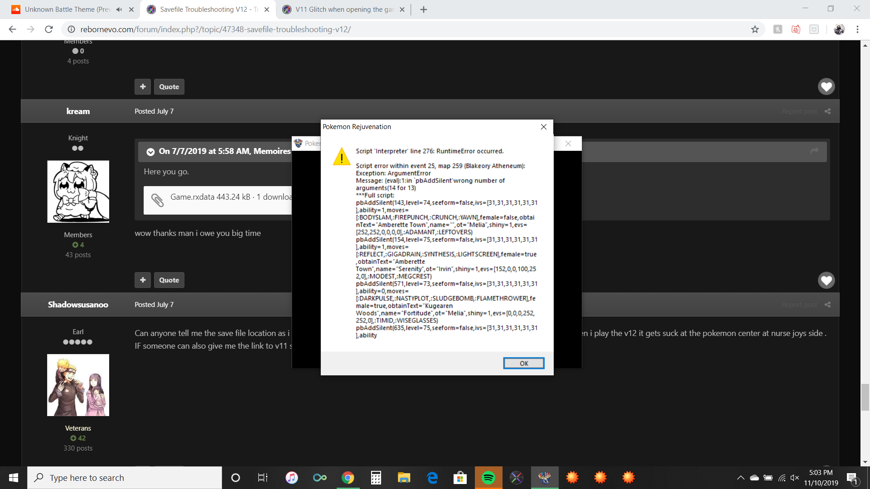Like kream's post with heart icon
This screenshot has height=489, width=870.
point(826,280)
